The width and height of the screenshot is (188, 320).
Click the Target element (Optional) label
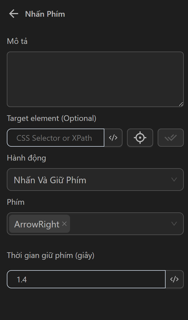(51, 118)
